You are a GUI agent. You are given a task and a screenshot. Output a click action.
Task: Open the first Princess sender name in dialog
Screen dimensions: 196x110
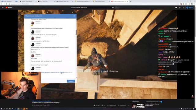tap(38, 22)
